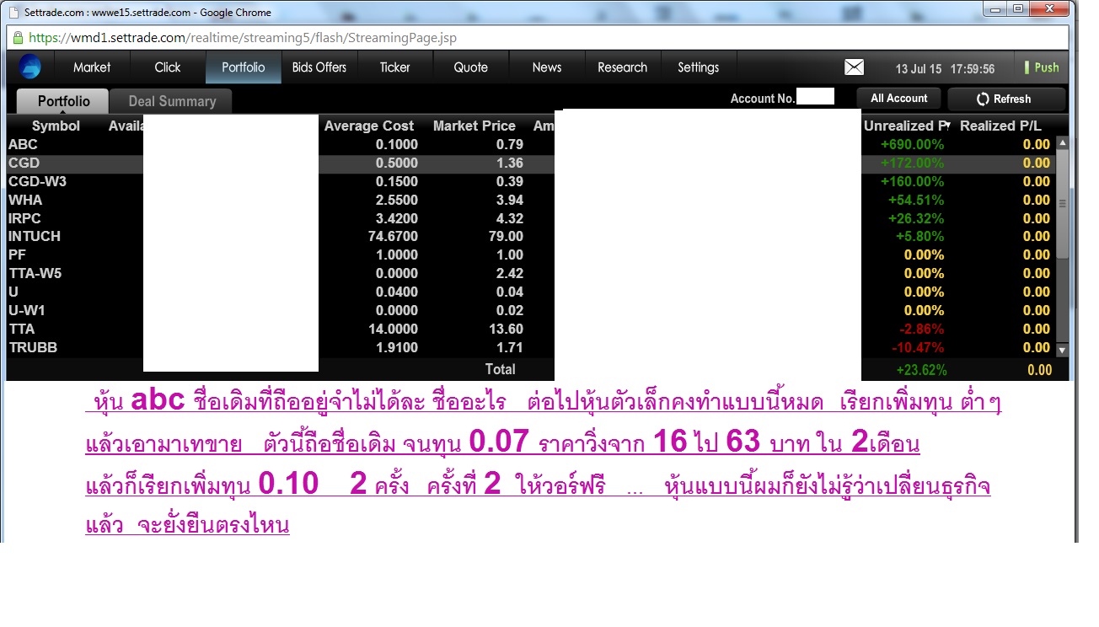Viewport: 1099px width, 627px height.
Task: Open the Quote menu
Action: pyautogui.click(x=471, y=67)
